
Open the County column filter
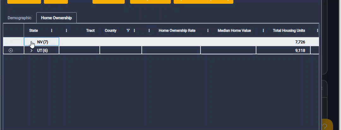[x=128, y=30]
